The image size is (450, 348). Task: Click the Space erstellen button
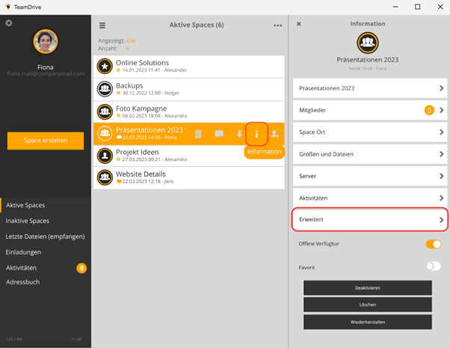click(x=46, y=141)
